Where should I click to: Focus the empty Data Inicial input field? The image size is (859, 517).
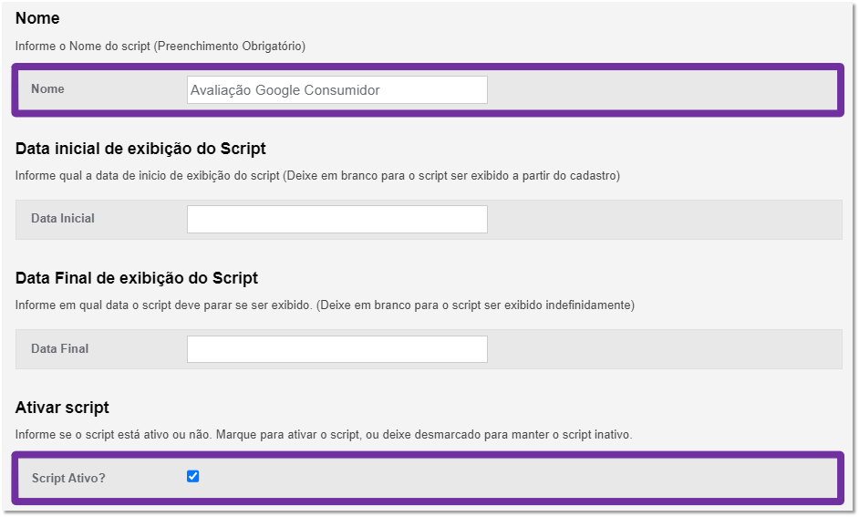point(336,219)
